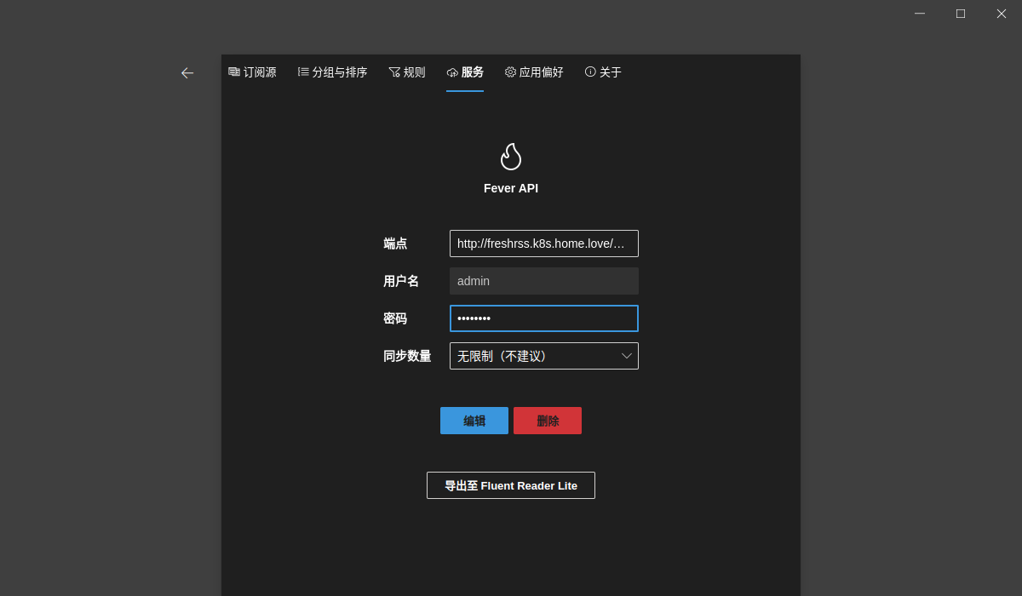Click the 用户名 field containing admin
The image size is (1022, 596).
point(544,281)
